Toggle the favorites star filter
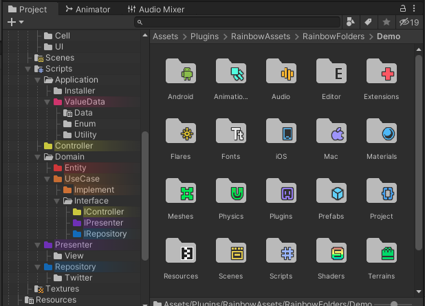The image size is (425, 306). (x=386, y=23)
